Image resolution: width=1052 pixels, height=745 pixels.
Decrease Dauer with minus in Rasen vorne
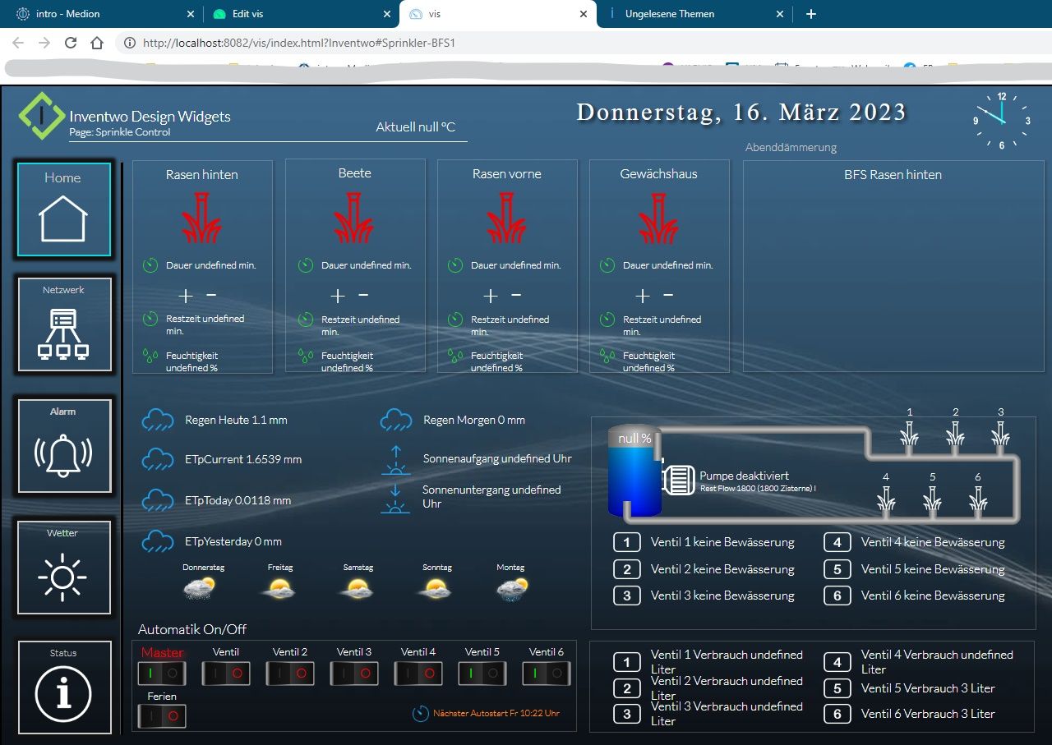point(516,295)
